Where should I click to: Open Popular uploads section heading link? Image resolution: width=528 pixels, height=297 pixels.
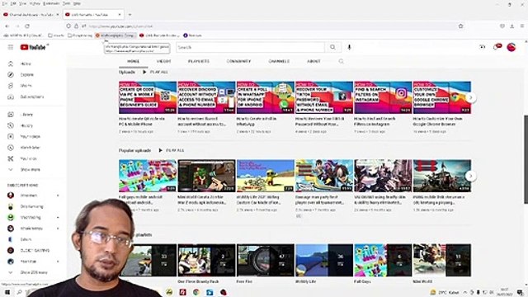point(134,150)
